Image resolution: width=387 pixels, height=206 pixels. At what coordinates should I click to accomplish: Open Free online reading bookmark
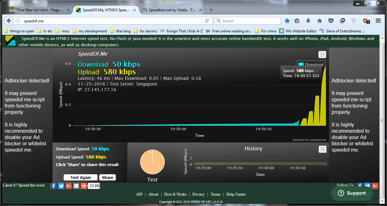[229, 31]
